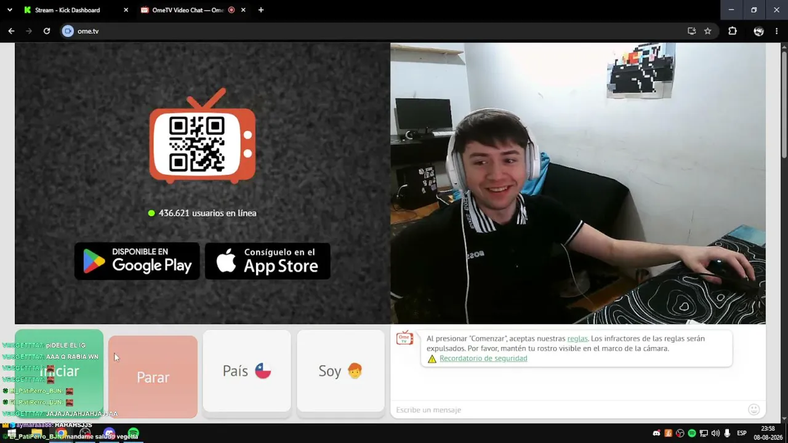The image size is (788, 443).
Task: Click the orange Java tray icon
Action: [x=668, y=433]
